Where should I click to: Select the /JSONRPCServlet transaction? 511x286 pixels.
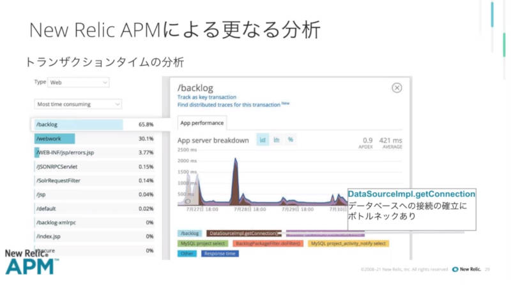pyautogui.click(x=95, y=167)
